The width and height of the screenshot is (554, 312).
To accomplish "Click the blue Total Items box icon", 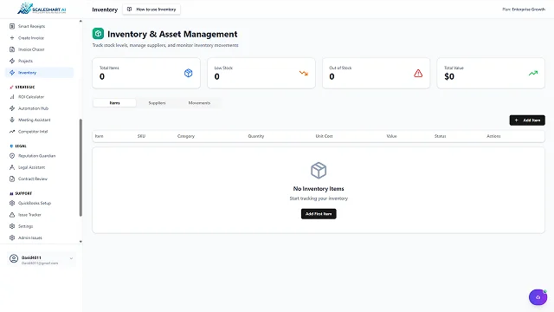I will [189, 73].
